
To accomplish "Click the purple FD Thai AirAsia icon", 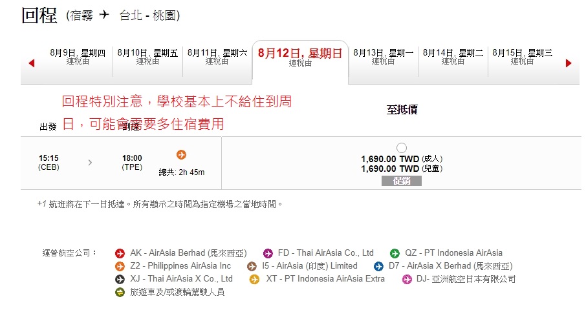I will [268, 253].
